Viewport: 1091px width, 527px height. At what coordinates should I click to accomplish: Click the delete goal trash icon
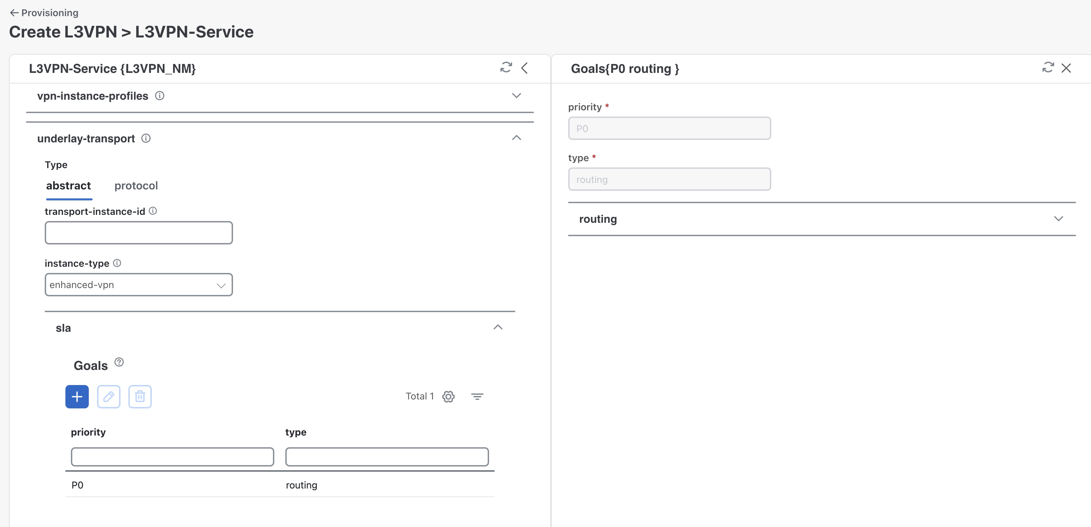pos(140,396)
